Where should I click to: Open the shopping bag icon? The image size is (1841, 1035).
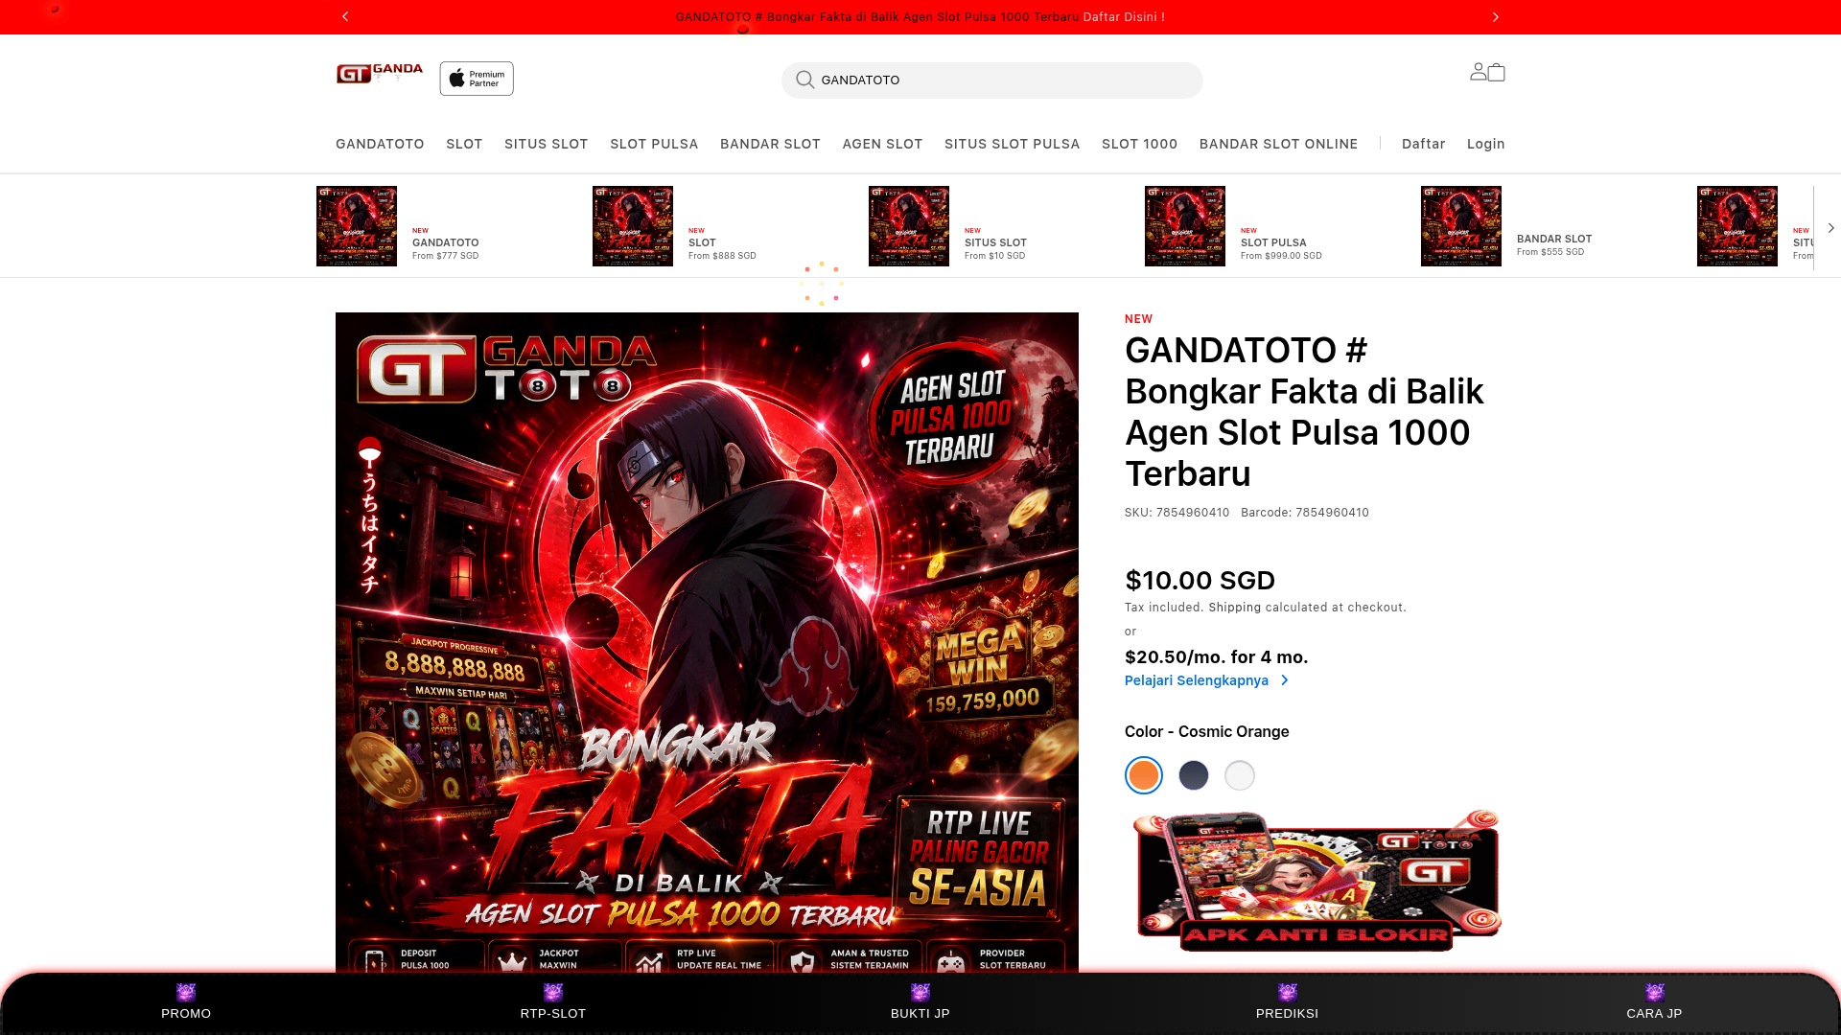[x=1497, y=72]
